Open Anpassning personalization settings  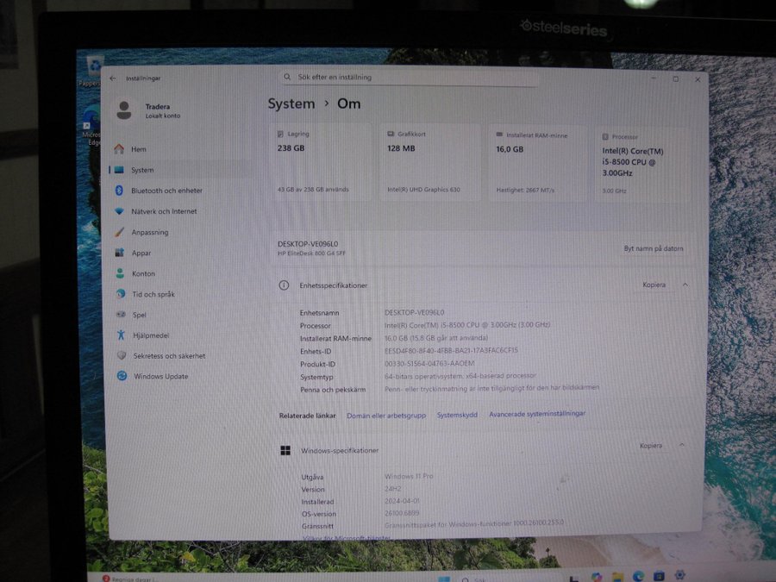point(149,232)
